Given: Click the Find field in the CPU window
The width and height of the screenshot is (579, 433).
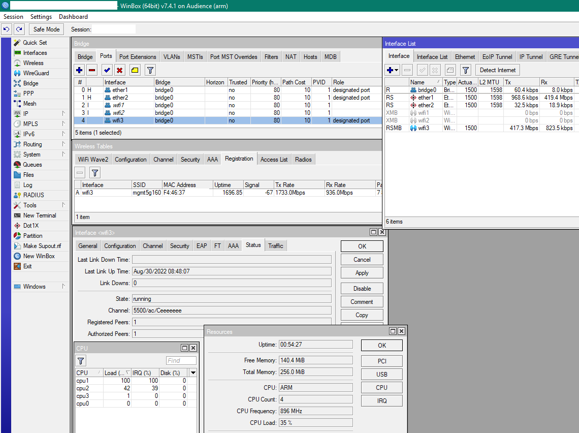Looking at the screenshot, I should pyautogui.click(x=181, y=361).
